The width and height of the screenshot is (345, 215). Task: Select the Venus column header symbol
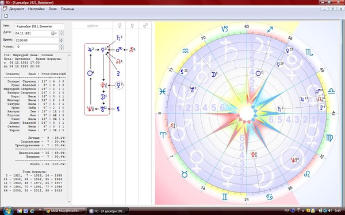point(132,26)
